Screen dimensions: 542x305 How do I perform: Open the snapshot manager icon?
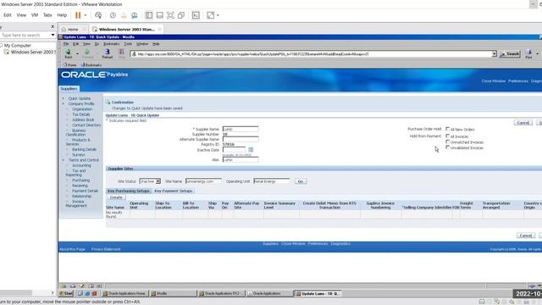coord(135,15)
